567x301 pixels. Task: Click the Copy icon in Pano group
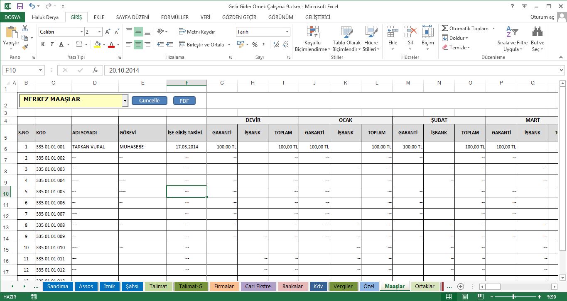[25, 38]
